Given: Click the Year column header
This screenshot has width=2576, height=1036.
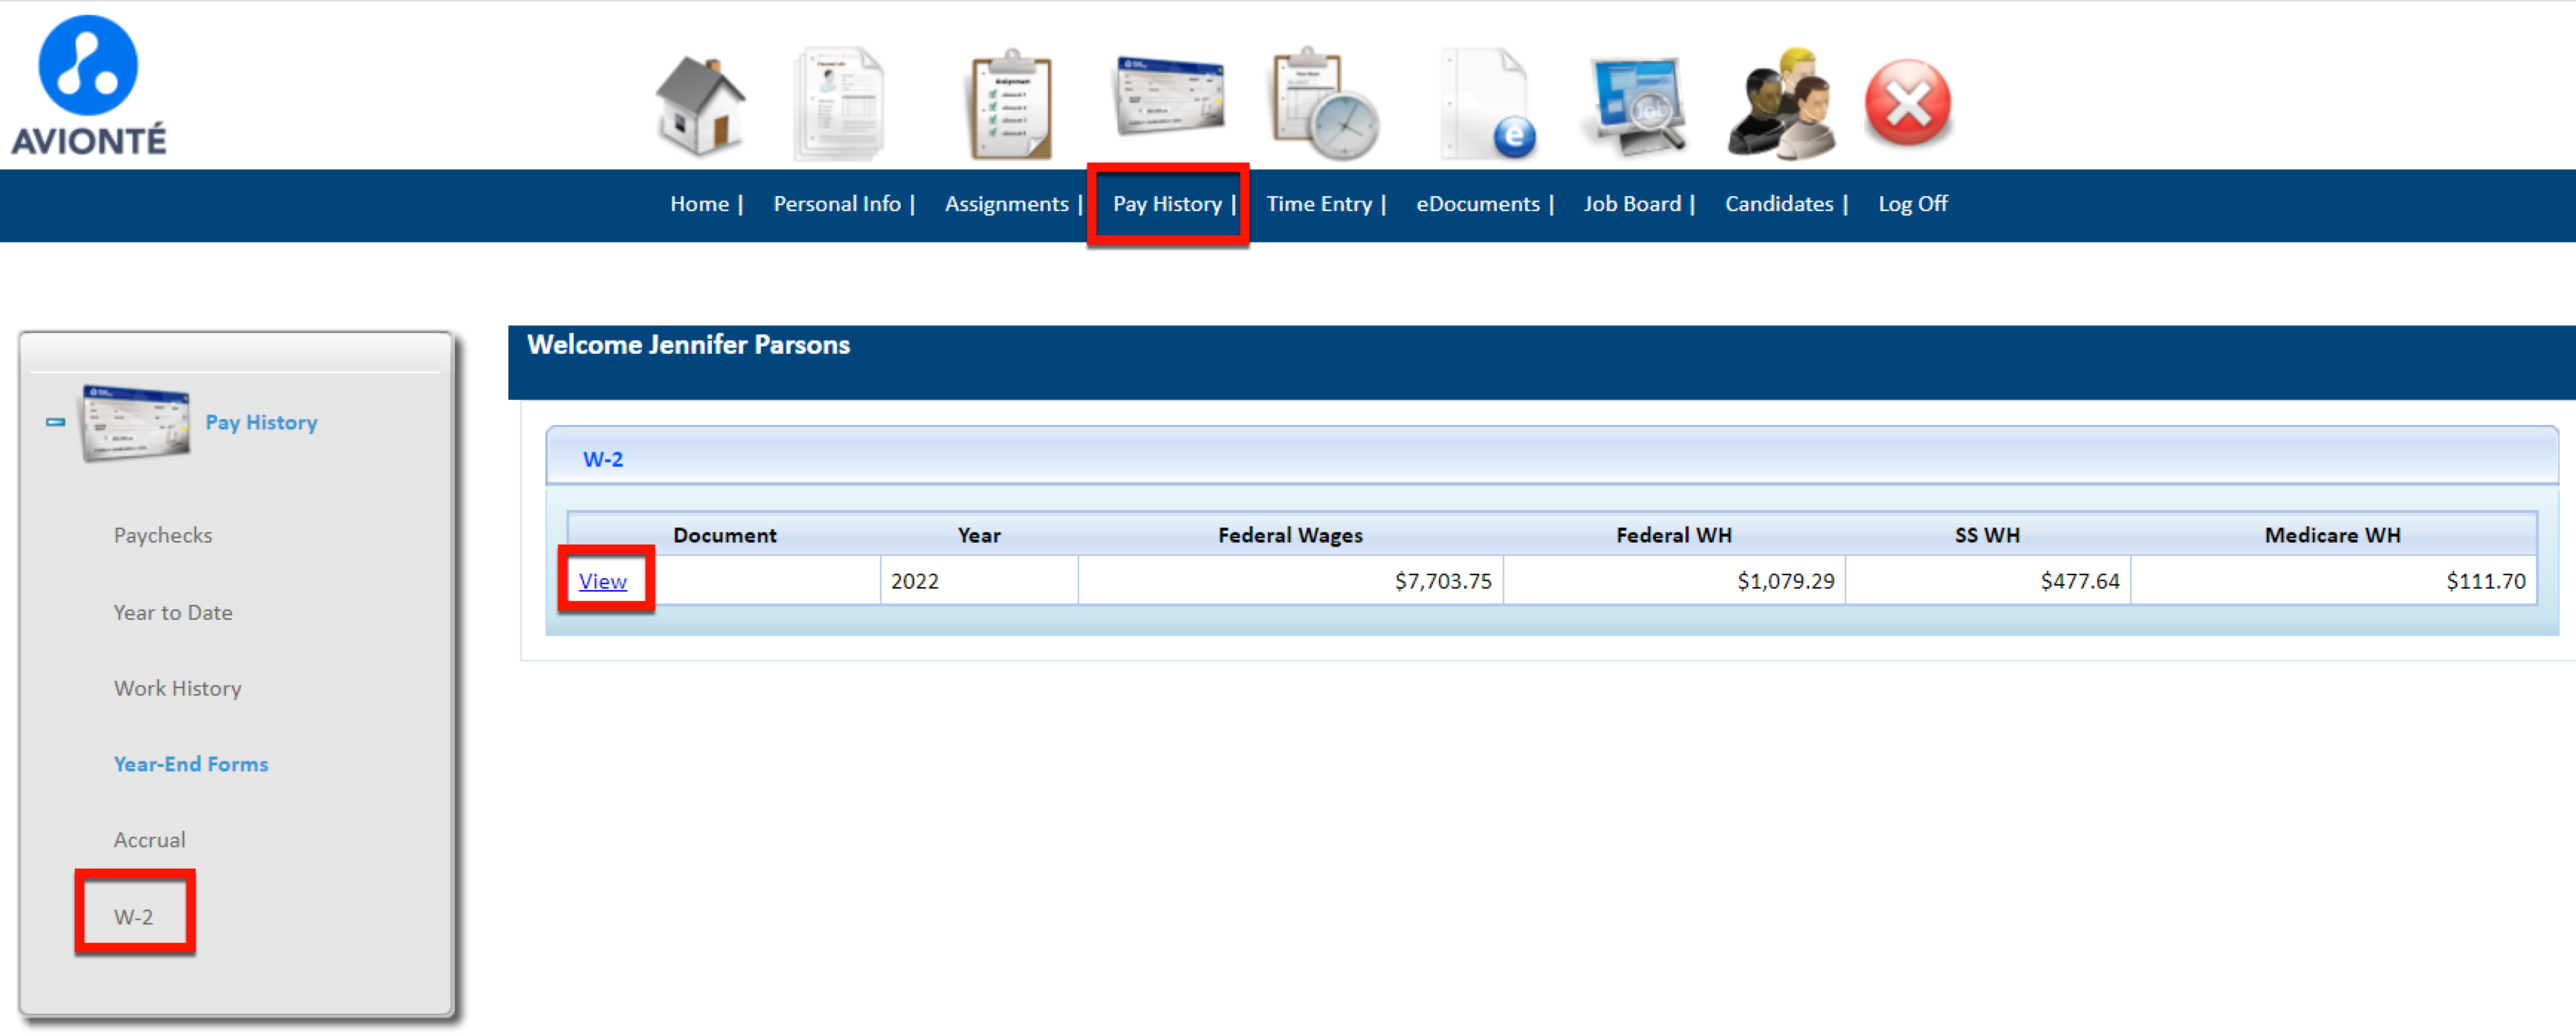Looking at the screenshot, I should (978, 536).
